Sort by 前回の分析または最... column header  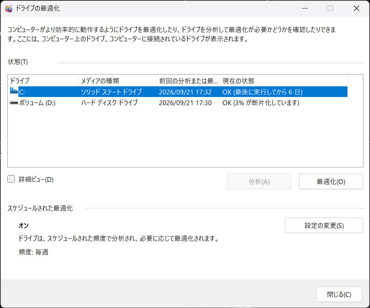pyautogui.click(x=188, y=81)
